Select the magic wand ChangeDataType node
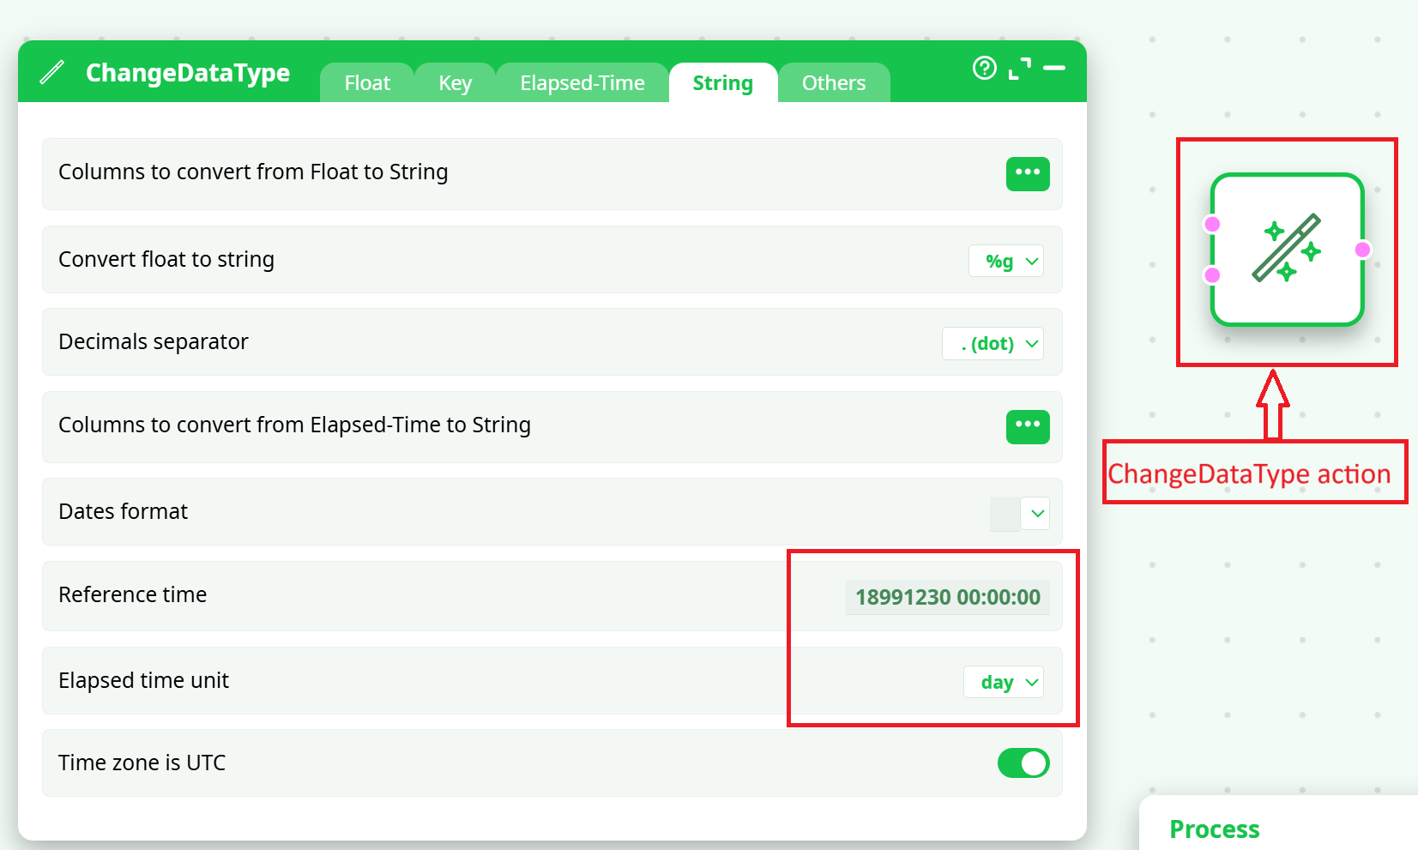Screen dimensions: 1418x850 1287,250
